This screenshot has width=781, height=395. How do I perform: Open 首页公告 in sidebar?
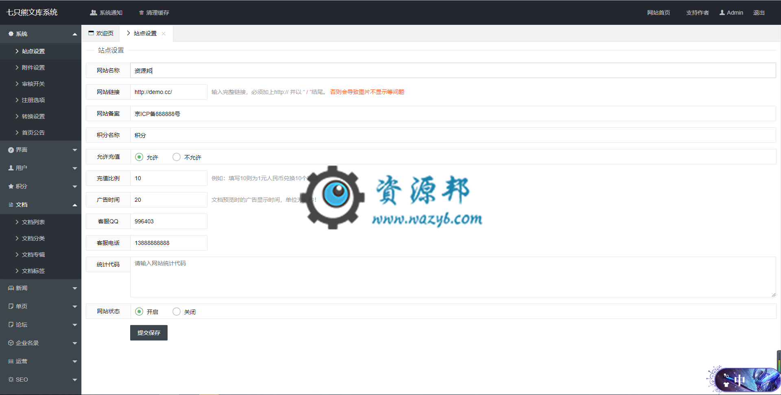click(41, 133)
